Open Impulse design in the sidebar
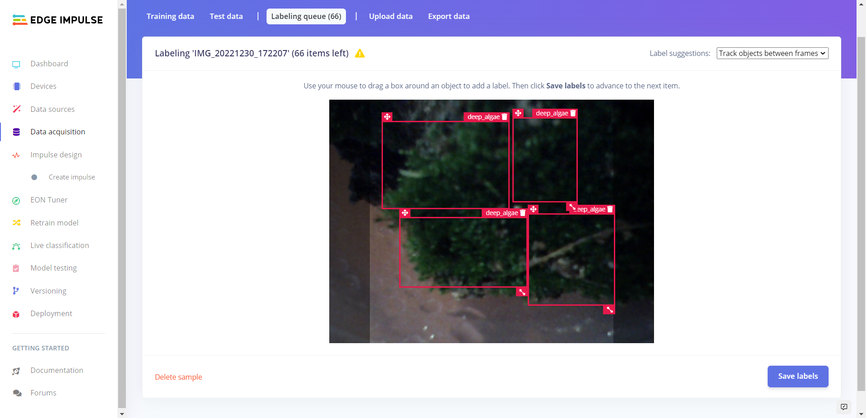 pyautogui.click(x=56, y=155)
